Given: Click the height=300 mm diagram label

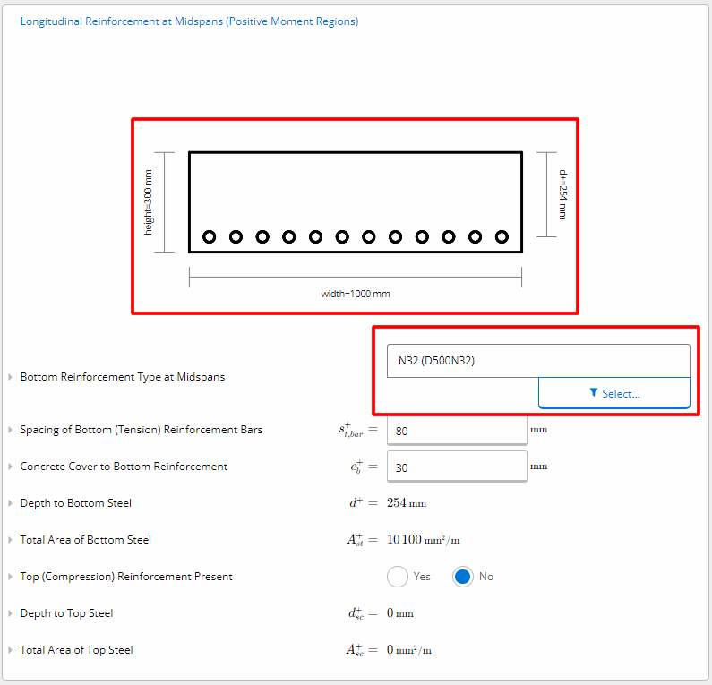Looking at the screenshot, I should coord(148,202).
